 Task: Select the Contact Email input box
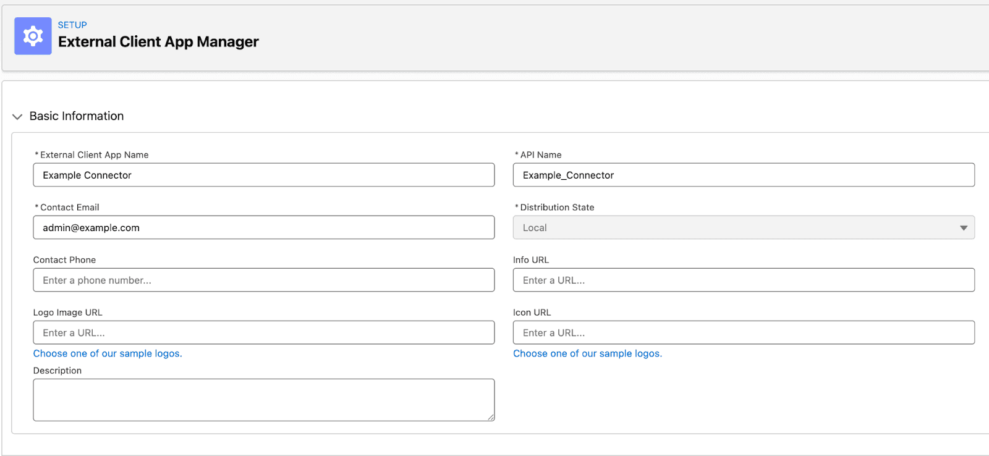point(263,228)
